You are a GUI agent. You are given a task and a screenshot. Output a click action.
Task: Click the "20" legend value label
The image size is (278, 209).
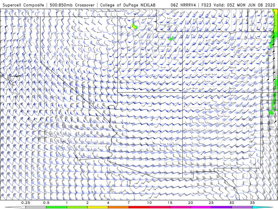click(190, 203)
